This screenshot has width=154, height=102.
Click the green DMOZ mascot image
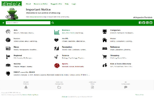coord(12,14)
